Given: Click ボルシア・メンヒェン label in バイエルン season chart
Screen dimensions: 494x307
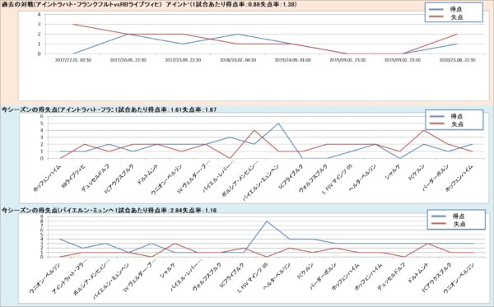Looking at the screenshot, I should (x=91, y=278).
